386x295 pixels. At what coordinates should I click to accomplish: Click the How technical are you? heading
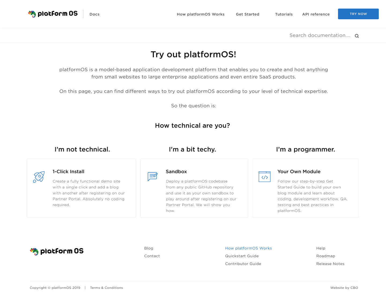coord(192,126)
